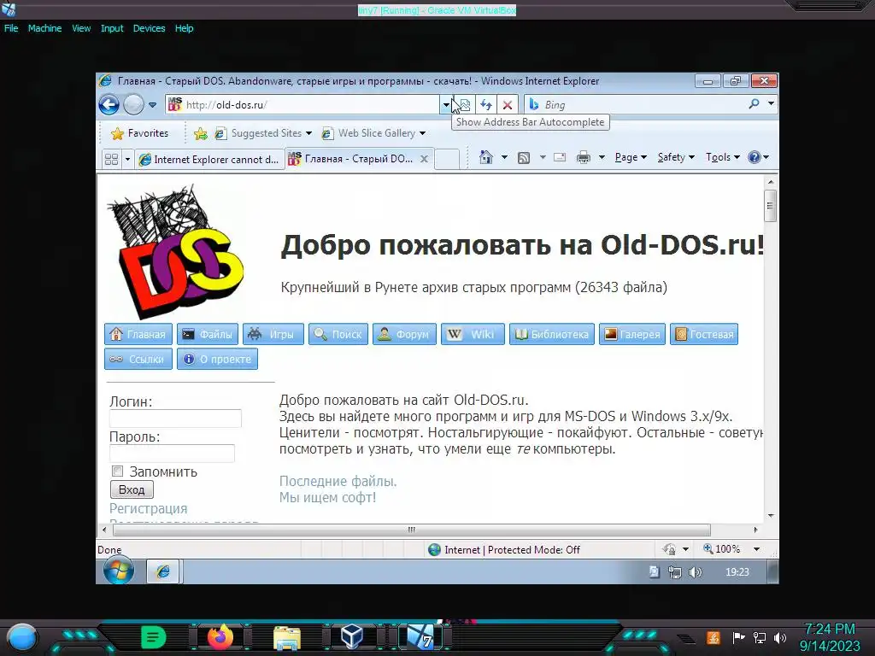The height and width of the screenshot is (656, 875).
Task: Click the Compatibility View icon
Action: pyautogui.click(x=464, y=104)
